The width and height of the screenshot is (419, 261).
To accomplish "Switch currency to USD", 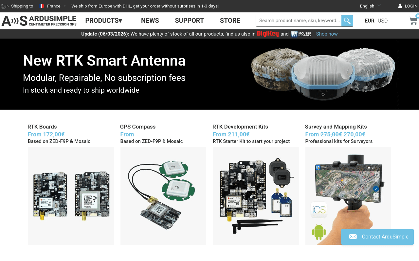I will 383,21.
